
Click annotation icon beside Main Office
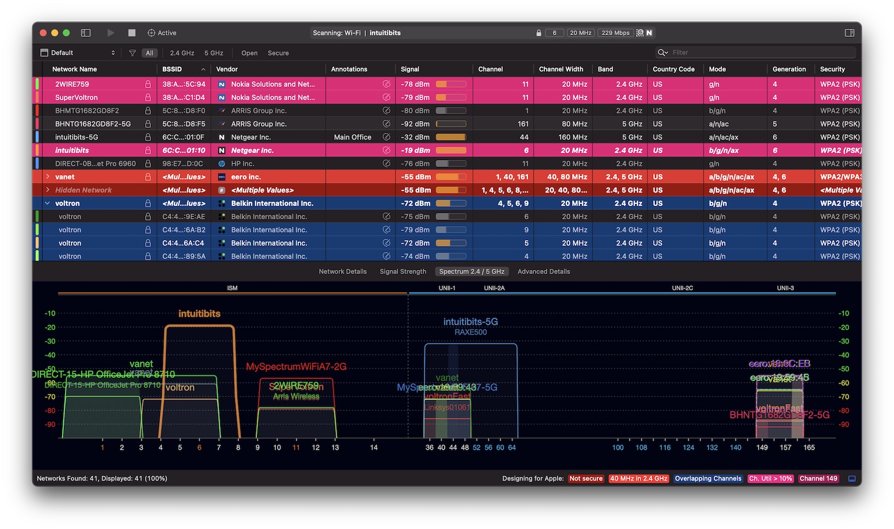coord(387,137)
